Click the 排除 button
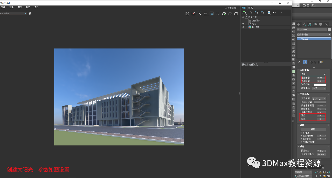Screen dimensions: 332x178 313,129
